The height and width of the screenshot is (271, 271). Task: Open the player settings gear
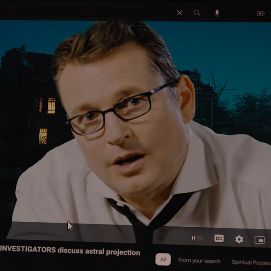(x=239, y=239)
